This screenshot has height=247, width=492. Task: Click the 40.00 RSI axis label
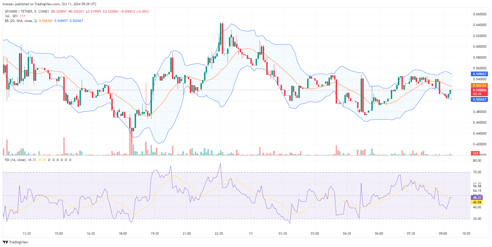(x=477, y=207)
